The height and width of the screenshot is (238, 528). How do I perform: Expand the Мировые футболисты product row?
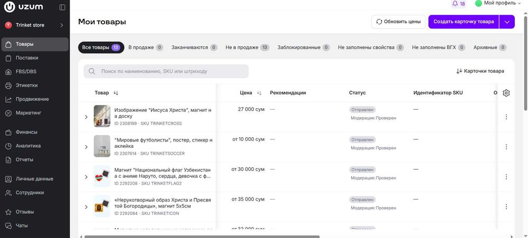pyautogui.click(x=86, y=147)
